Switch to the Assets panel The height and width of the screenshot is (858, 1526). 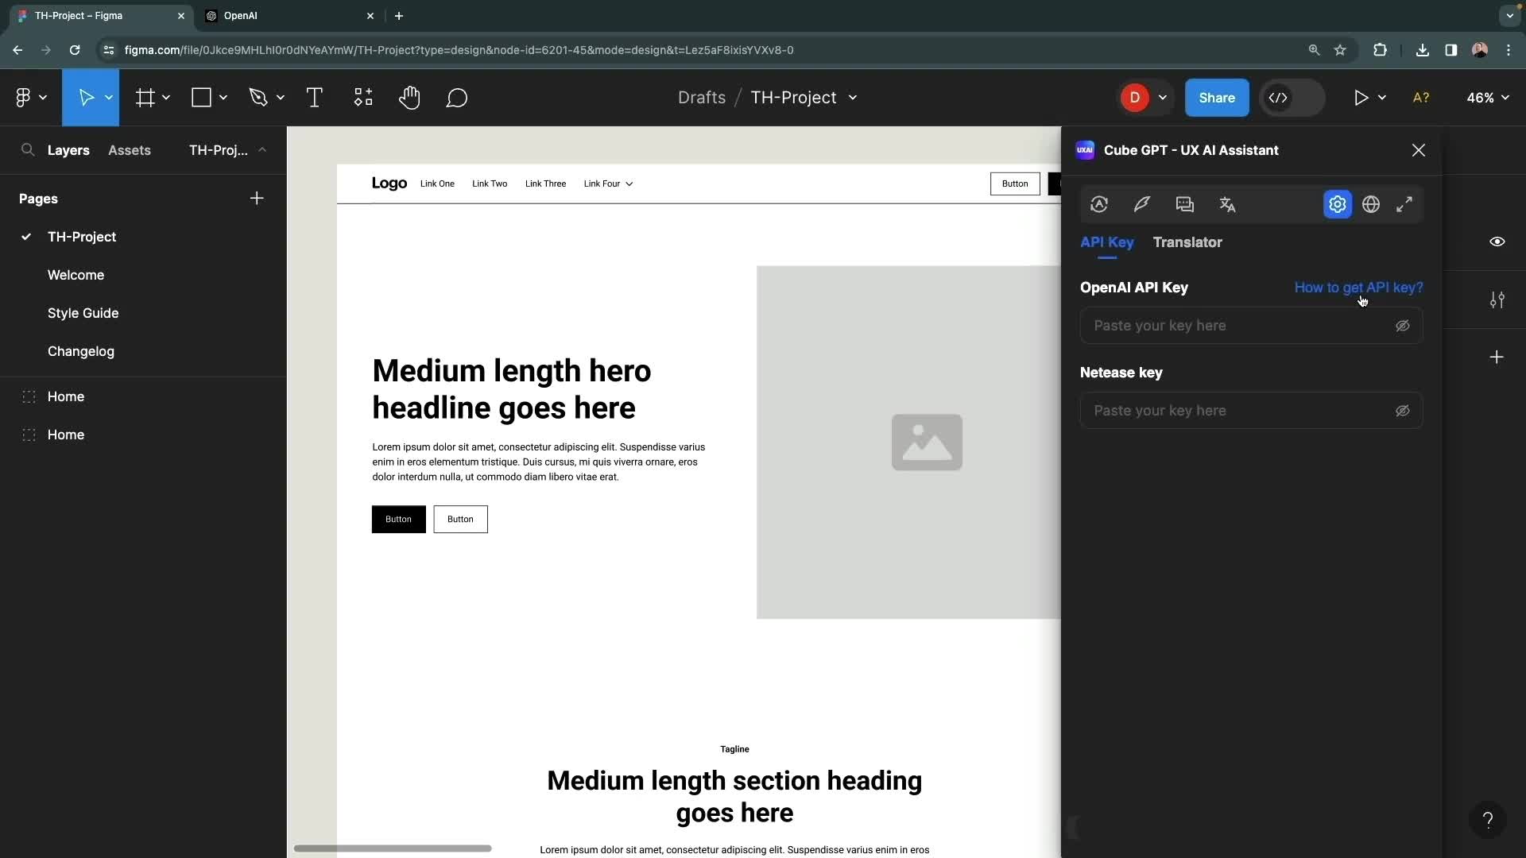(129, 150)
